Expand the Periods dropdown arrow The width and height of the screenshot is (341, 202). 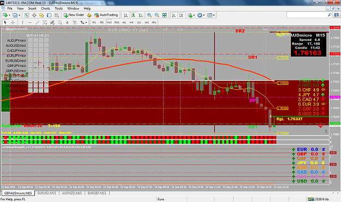[x=204, y=15]
